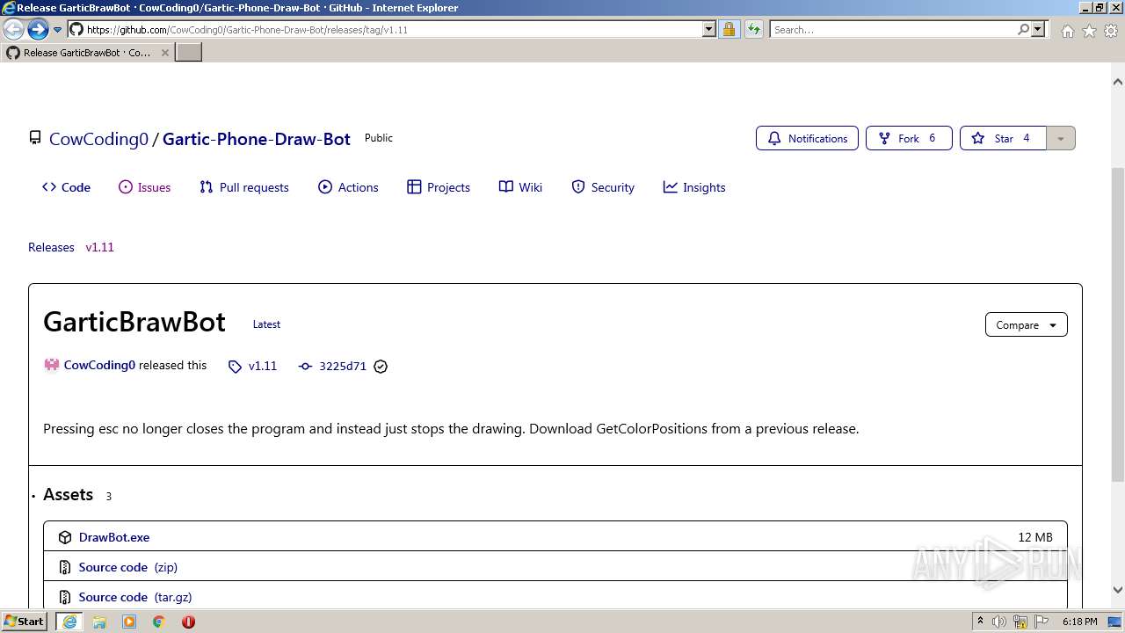Open the v1.11 tag link

point(252,366)
